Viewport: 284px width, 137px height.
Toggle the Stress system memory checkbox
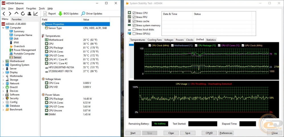point(134,25)
